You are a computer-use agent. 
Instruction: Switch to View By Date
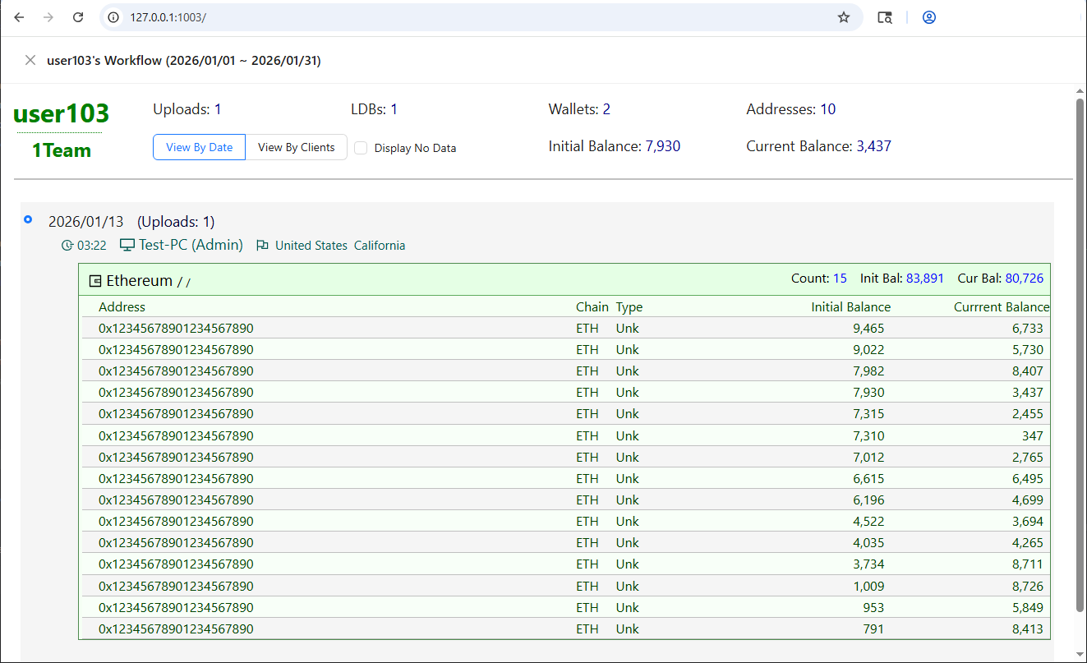(x=199, y=147)
